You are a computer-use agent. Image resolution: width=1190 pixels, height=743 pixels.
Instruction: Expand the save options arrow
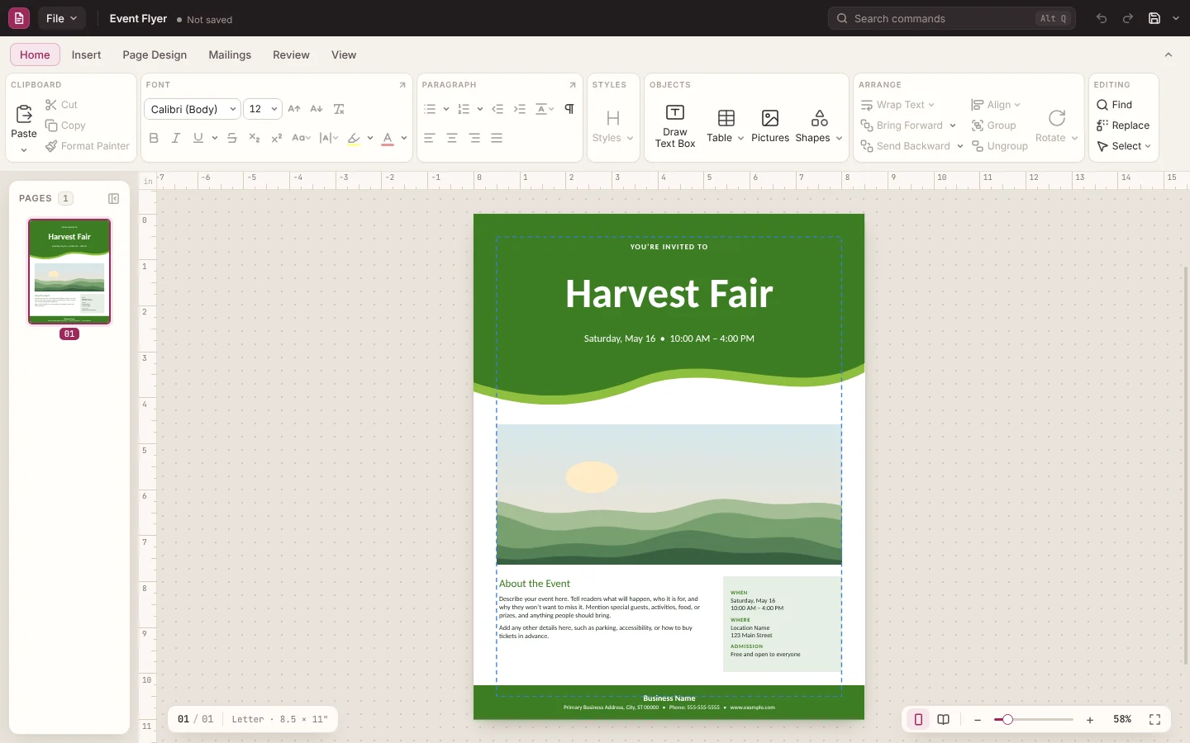tap(1176, 18)
